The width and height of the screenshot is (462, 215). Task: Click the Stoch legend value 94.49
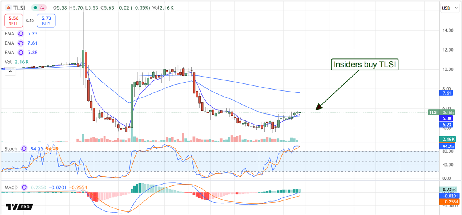tap(51, 148)
